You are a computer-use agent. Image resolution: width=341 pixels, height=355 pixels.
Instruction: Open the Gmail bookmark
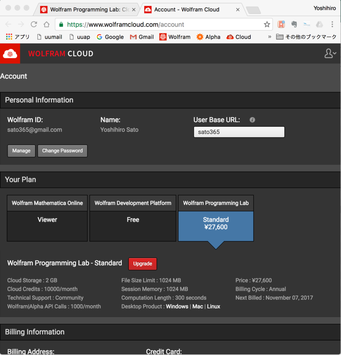coord(142,37)
